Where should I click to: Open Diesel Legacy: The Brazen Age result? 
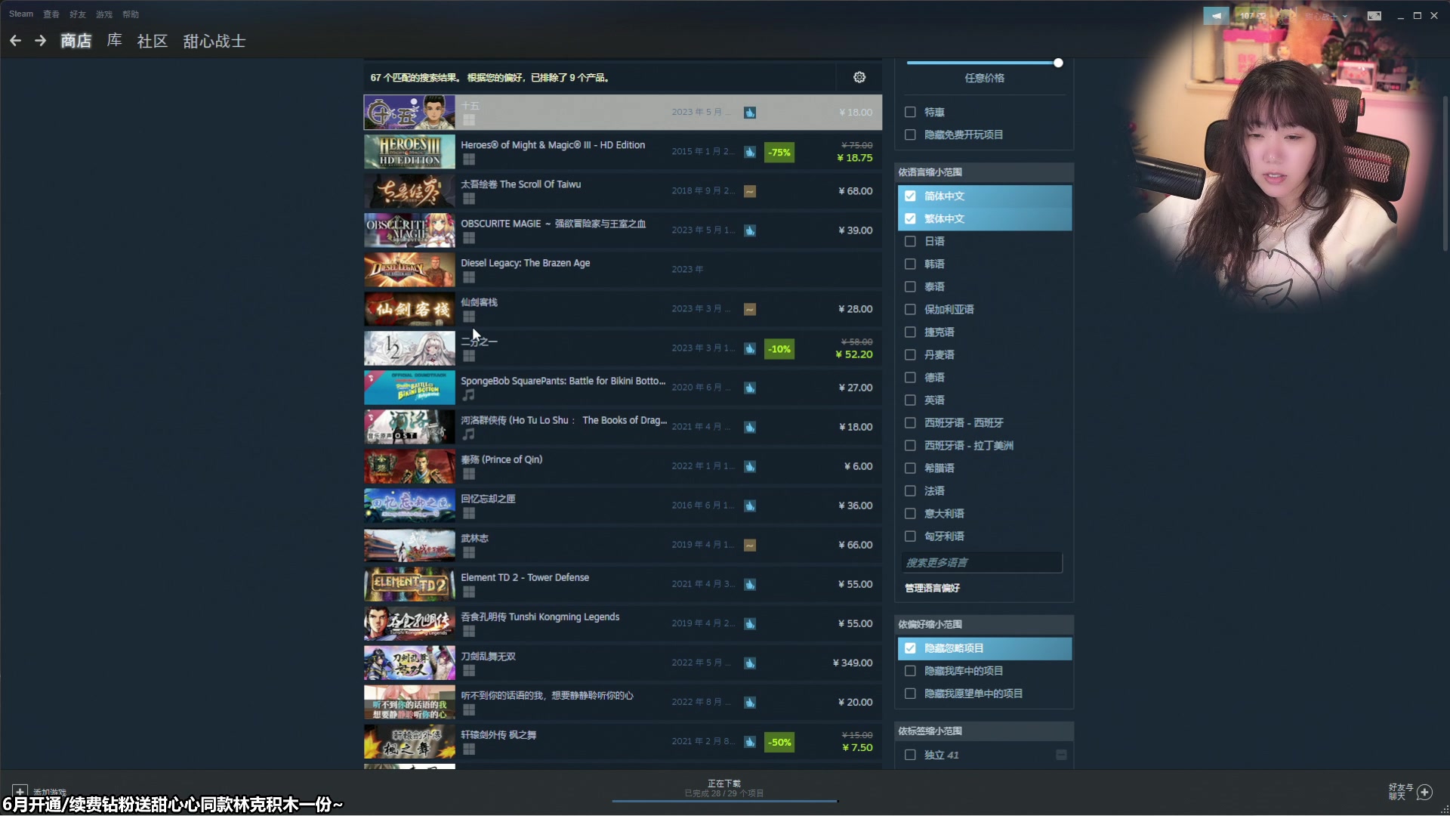pos(622,270)
